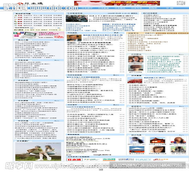Open the red castle thumbnail in 日本旅游 section
Image resolution: width=189 pixels, height=172 pixels.
(135, 80)
